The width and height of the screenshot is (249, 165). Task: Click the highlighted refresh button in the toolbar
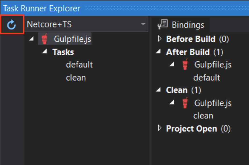(x=12, y=24)
